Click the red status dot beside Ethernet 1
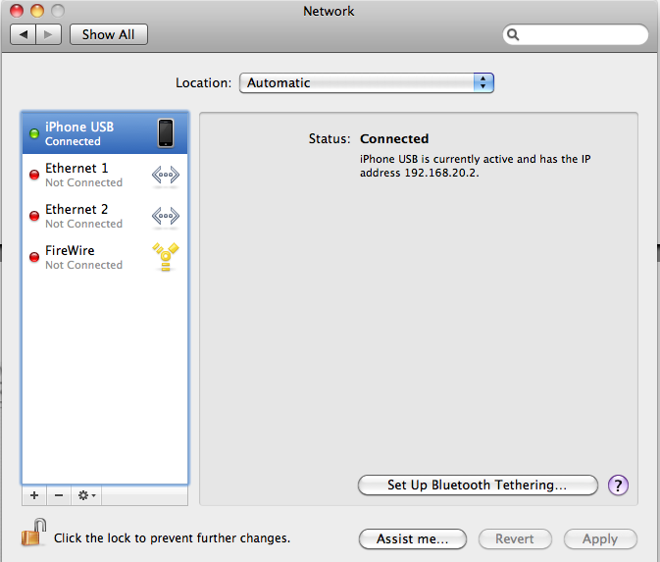Viewport: 660px width, 562px height. click(x=34, y=175)
